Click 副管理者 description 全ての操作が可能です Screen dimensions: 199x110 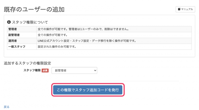point(53,35)
